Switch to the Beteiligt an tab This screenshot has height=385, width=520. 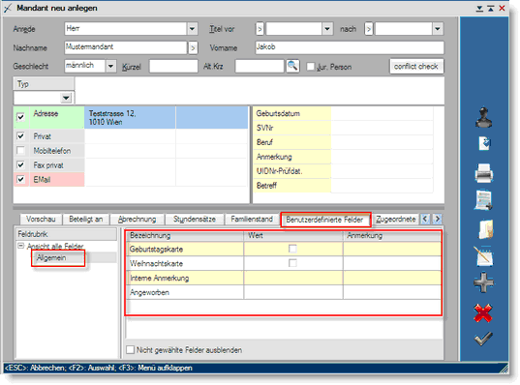coord(86,220)
